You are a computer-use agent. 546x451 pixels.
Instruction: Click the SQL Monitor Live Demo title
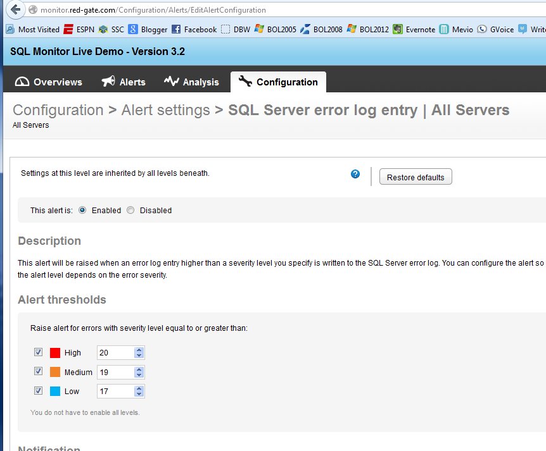(x=98, y=51)
